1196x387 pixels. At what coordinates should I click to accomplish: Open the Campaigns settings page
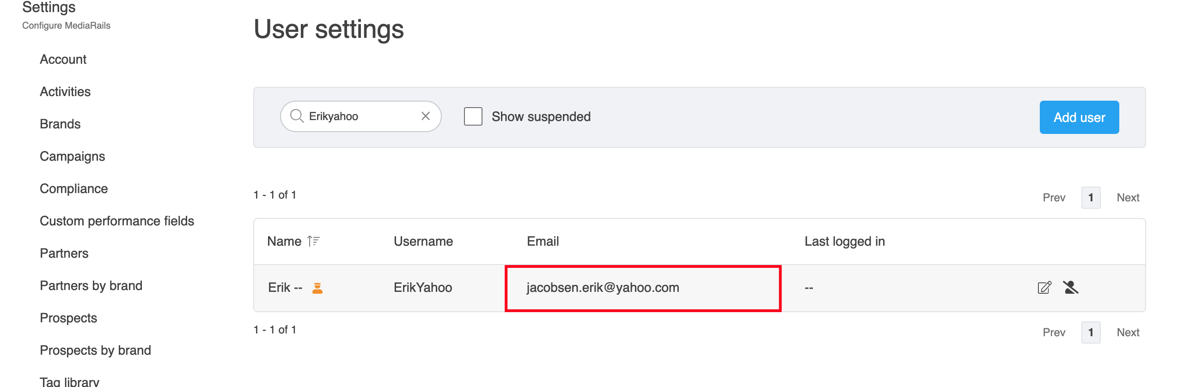pos(73,157)
